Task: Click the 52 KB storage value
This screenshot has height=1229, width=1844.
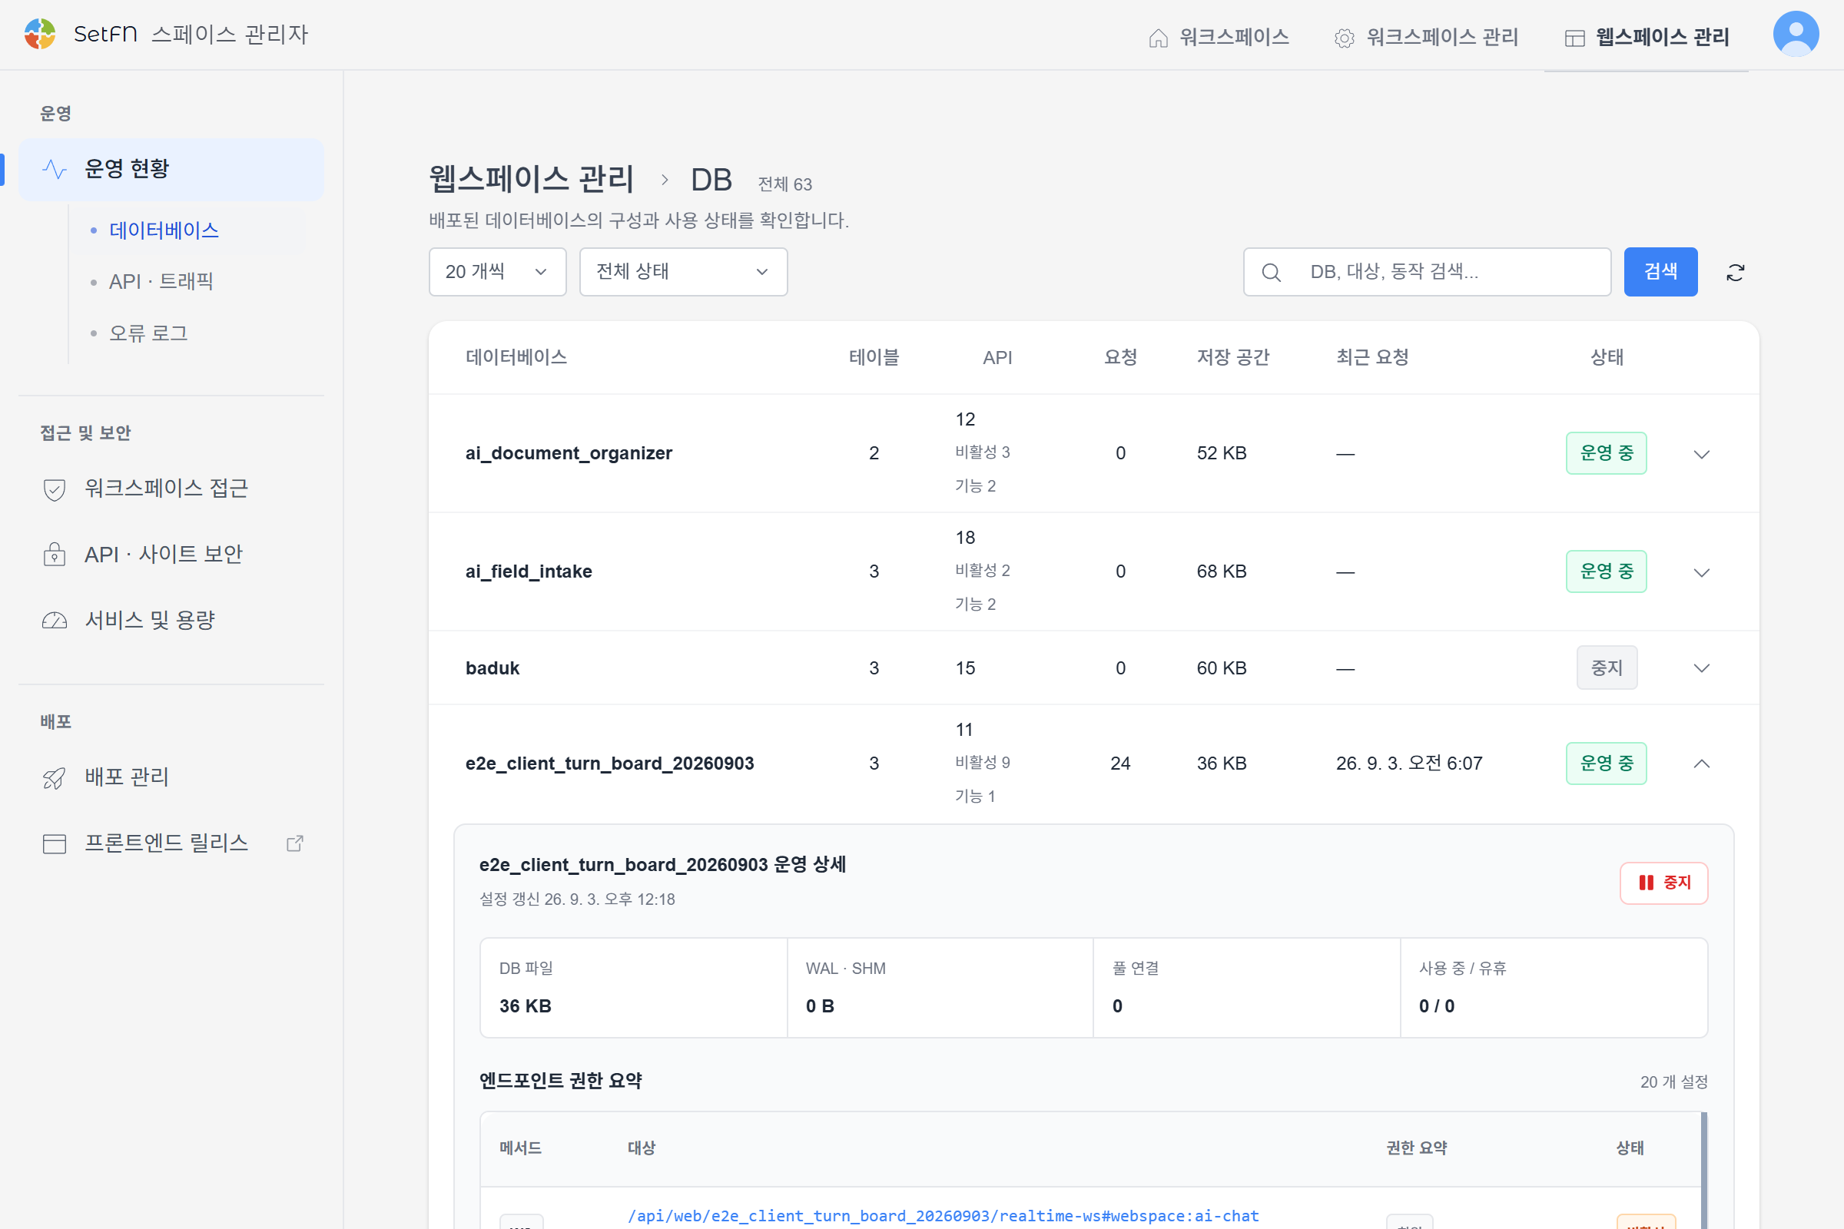Action: coord(1222,453)
